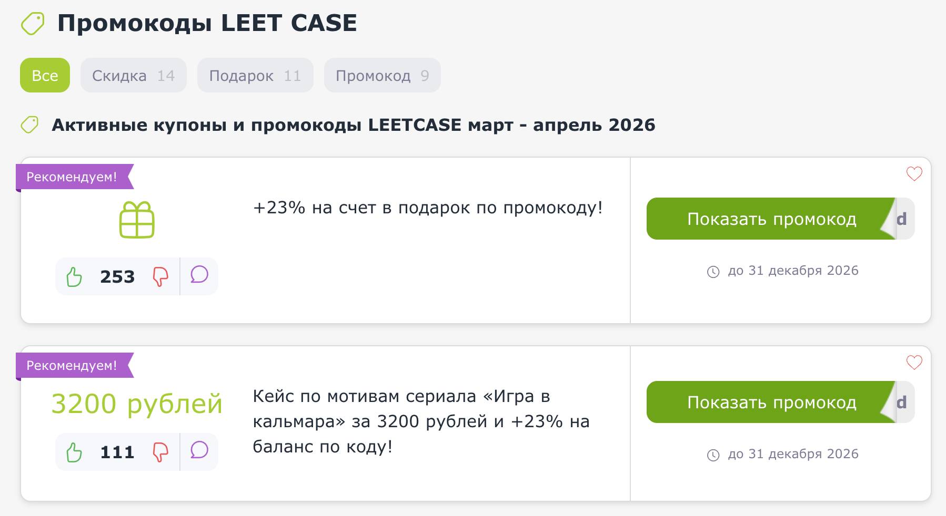Click the clock icon next to the first expiry date
The image size is (946, 516).
pos(714,271)
